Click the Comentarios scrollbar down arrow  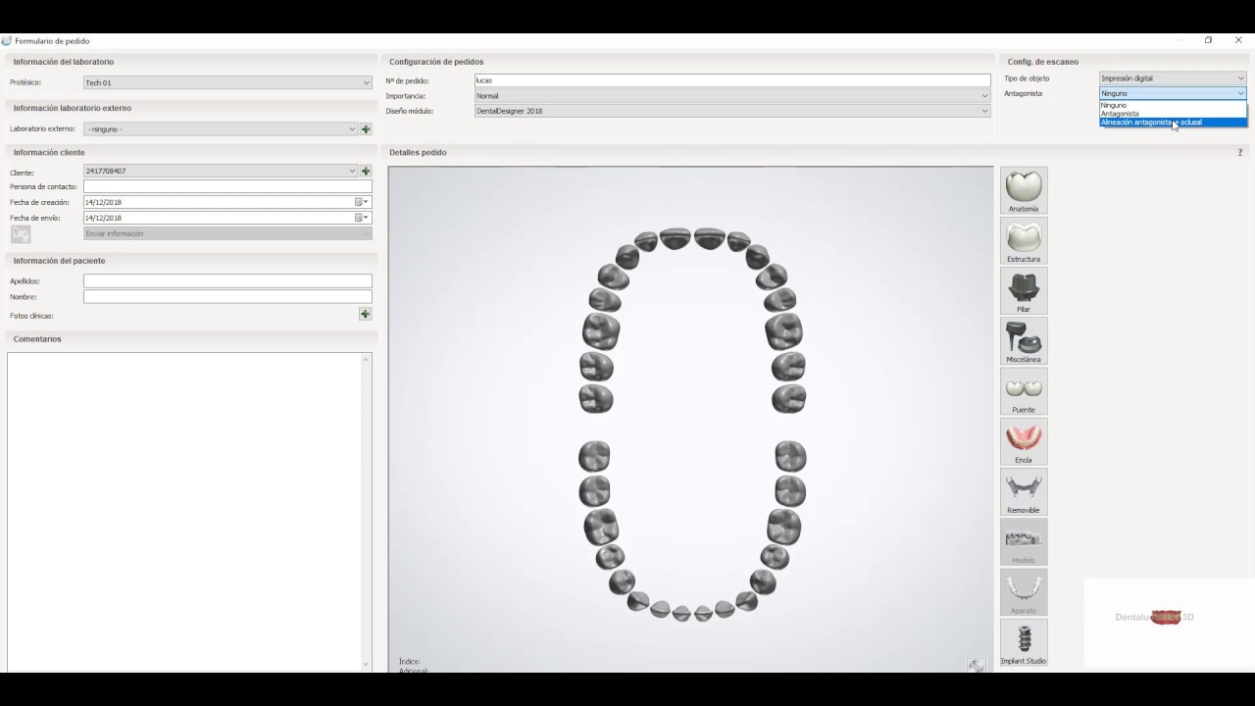tap(367, 664)
